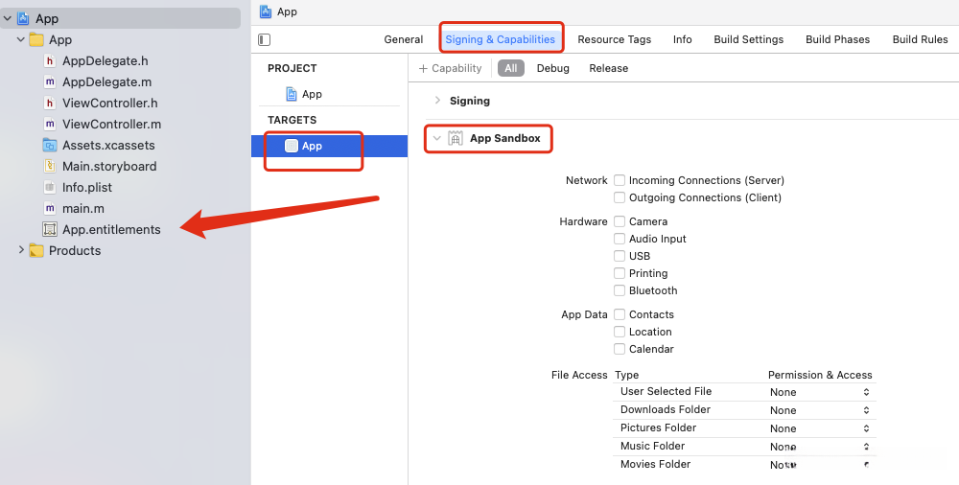Open Downloads Folder permission dropdown
The width and height of the screenshot is (959, 485).
[821, 410]
